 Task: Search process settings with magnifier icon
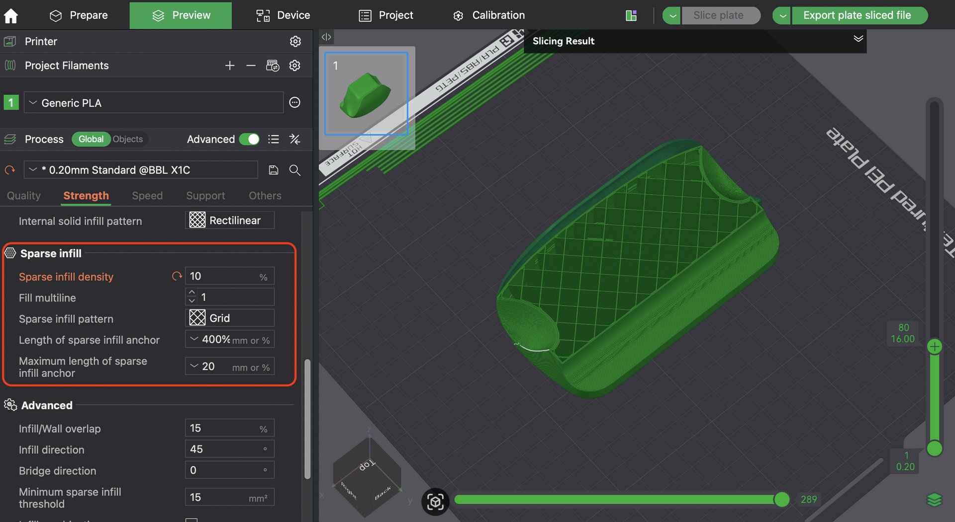coord(295,170)
